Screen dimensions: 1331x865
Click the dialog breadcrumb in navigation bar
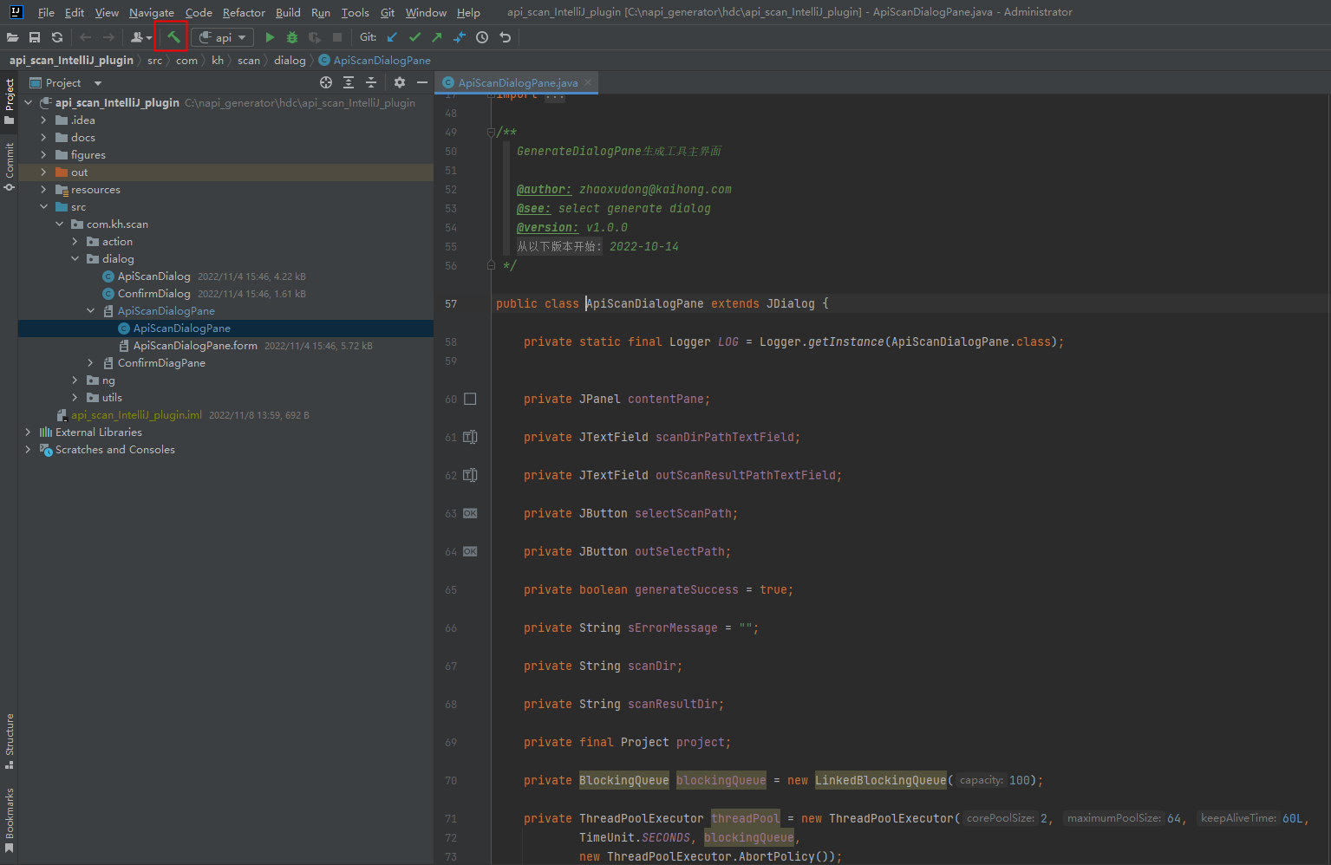click(290, 61)
